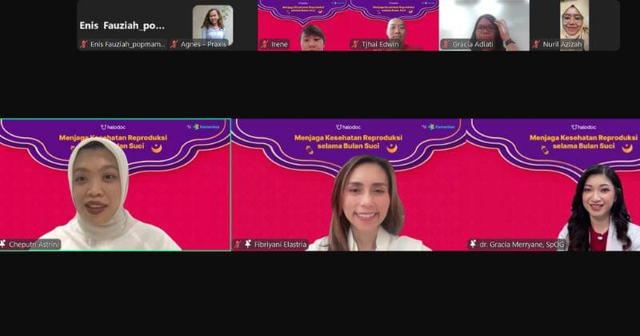Click muted mic icon beside Gracia Adiati

click(x=446, y=45)
